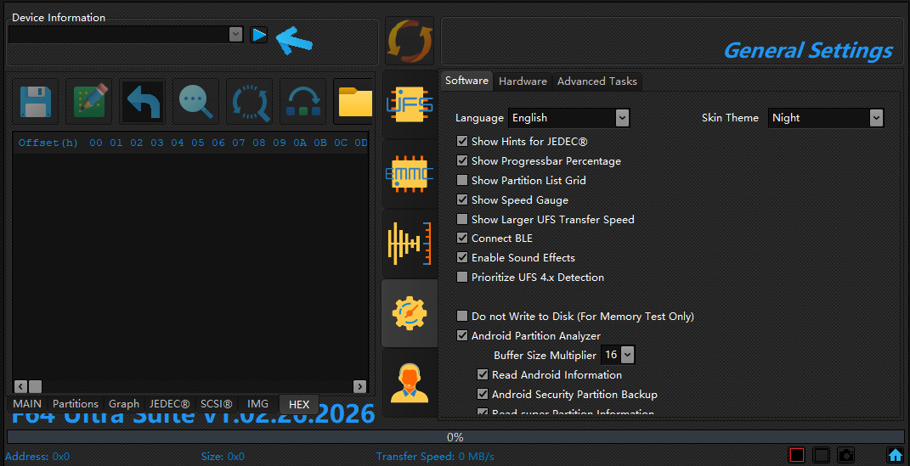Image resolution: width=910 pixels, height=466 pixels.
Task: Open the support agent sidebar icon
Action: [x=409, y=383]
